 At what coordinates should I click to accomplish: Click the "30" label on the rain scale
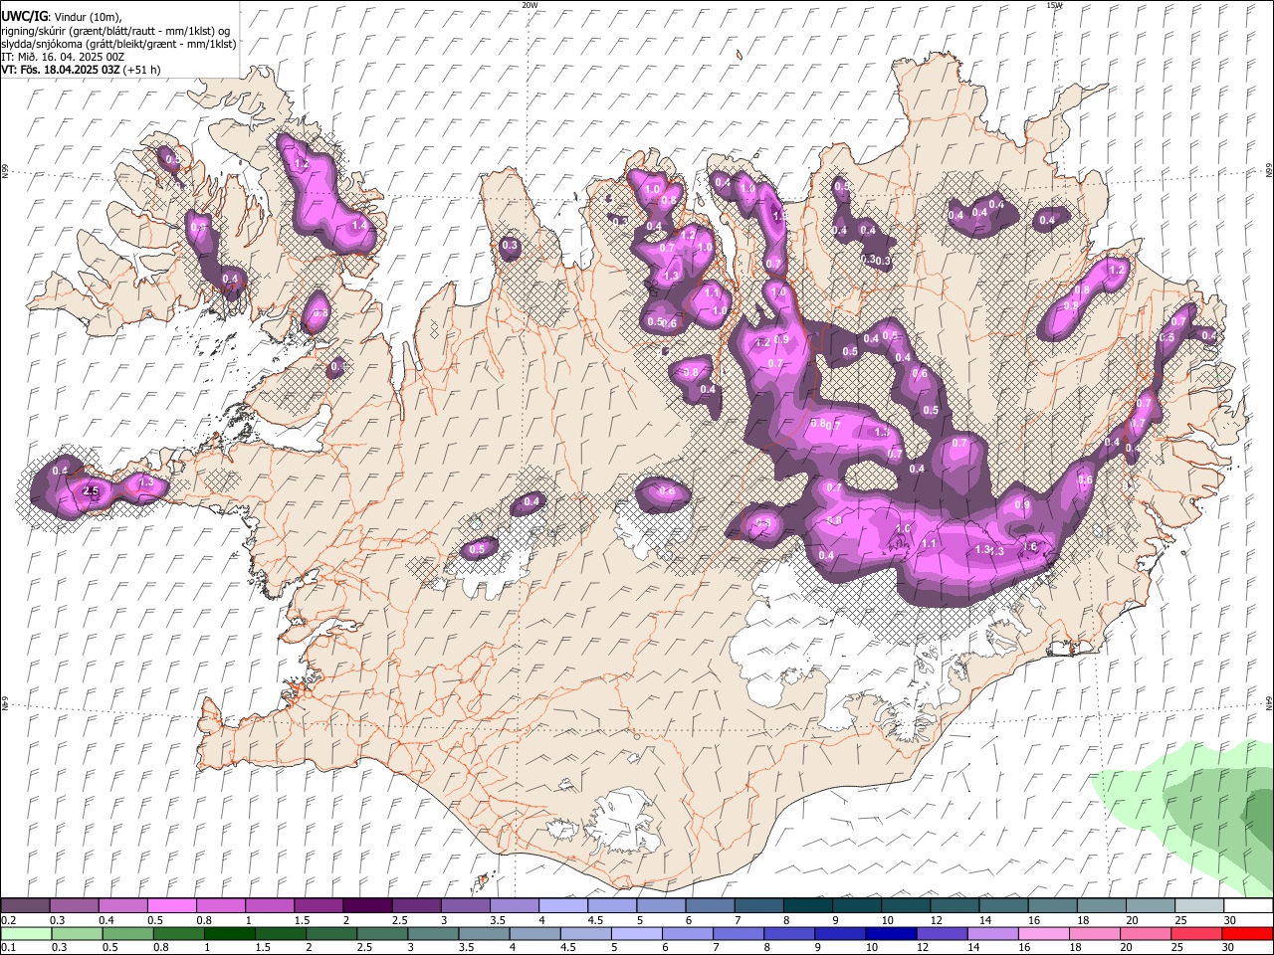pyautogui.click(x=1229, y=948)
